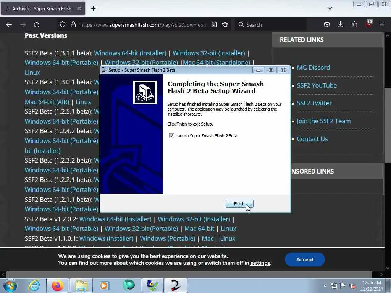Click the Firefox forward arrow
Screen dimensions: 391x293
pos(23,25)
